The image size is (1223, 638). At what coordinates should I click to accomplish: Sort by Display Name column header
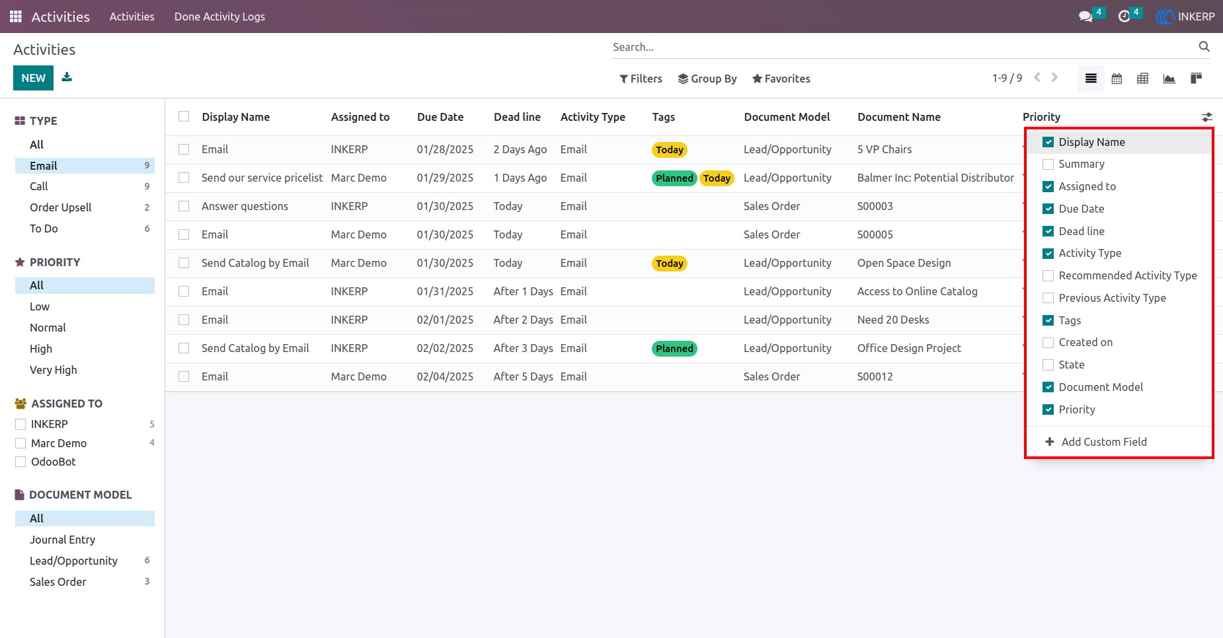click(x=236, y=117)
